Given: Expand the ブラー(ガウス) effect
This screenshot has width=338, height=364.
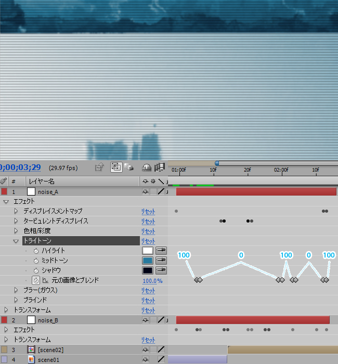Looking at the screenshot, I should coord(16,290).
